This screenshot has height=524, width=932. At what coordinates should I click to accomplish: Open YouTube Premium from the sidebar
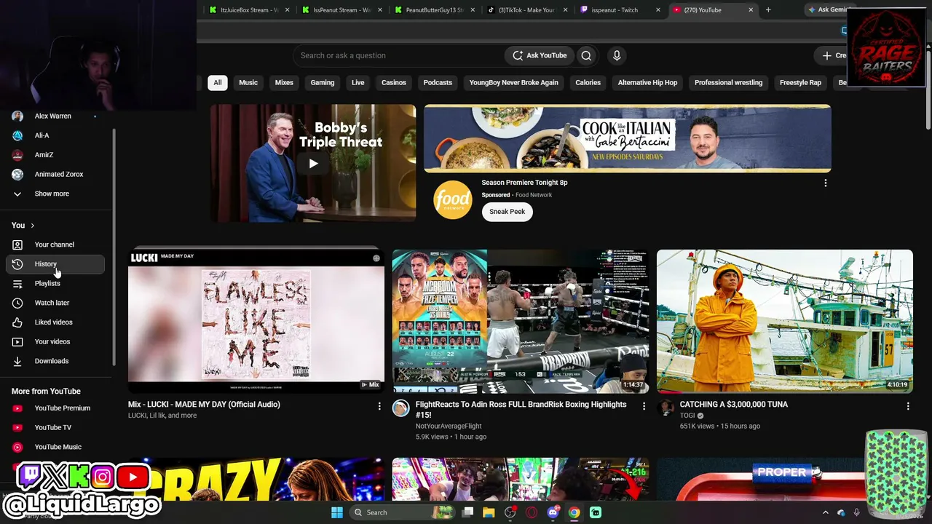tap(55, 408)
